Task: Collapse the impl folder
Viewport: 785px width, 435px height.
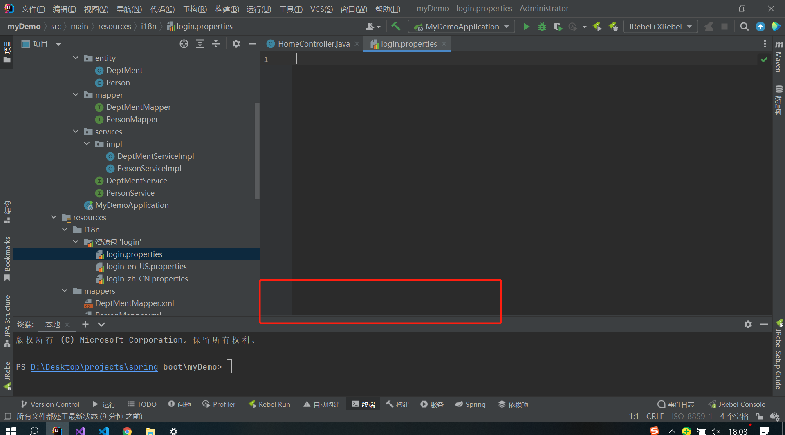Action: [x=87, y=144]
